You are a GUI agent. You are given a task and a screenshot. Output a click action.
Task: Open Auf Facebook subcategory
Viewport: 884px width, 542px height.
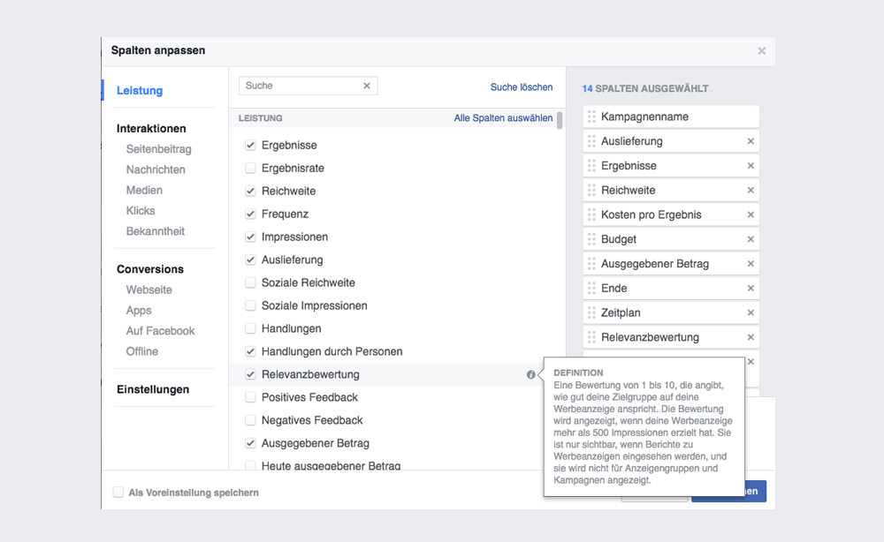(160, 331)
